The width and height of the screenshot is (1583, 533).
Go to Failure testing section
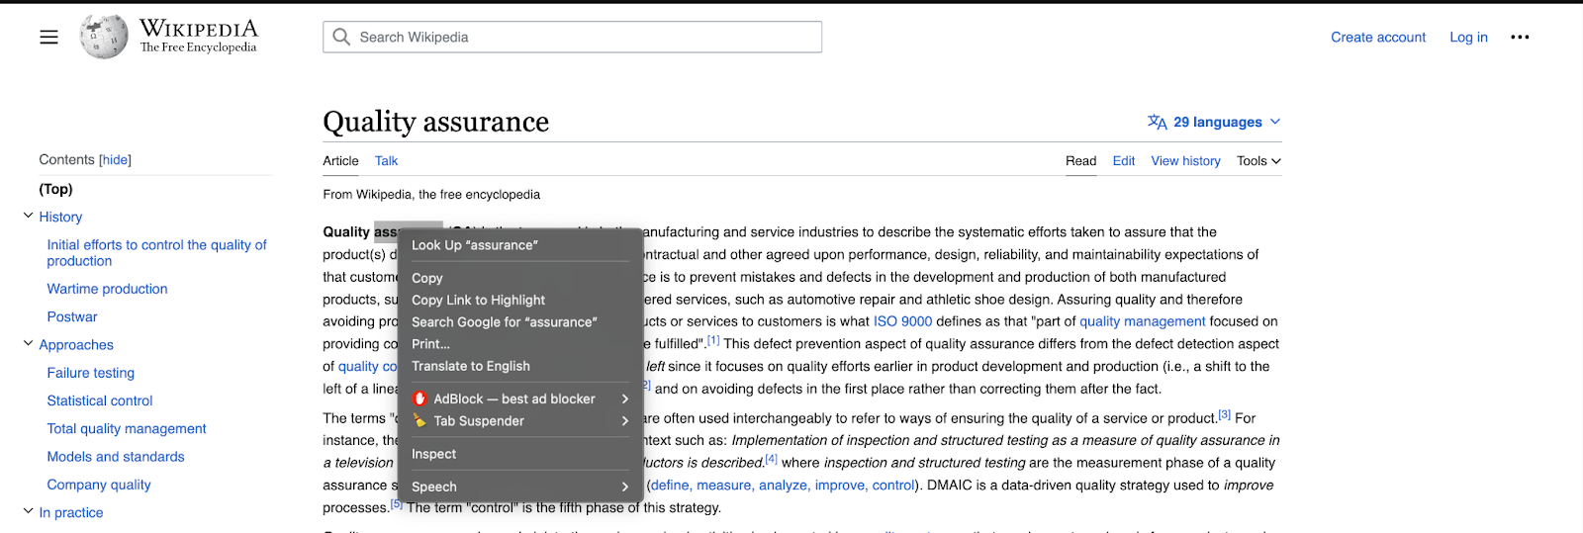pos(90,373)
